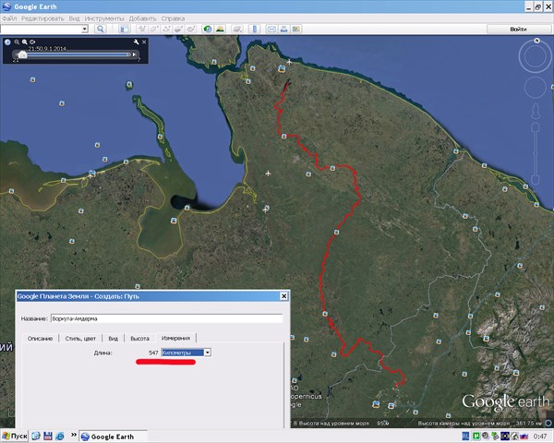The image size is (554, 443).
Task: Toggle the sidebar panel toolbar icon
Action: (x=125, y=29)
